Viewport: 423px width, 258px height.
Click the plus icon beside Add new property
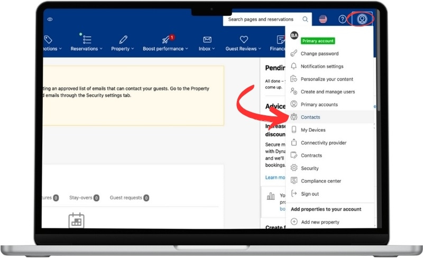click(294, 222)
